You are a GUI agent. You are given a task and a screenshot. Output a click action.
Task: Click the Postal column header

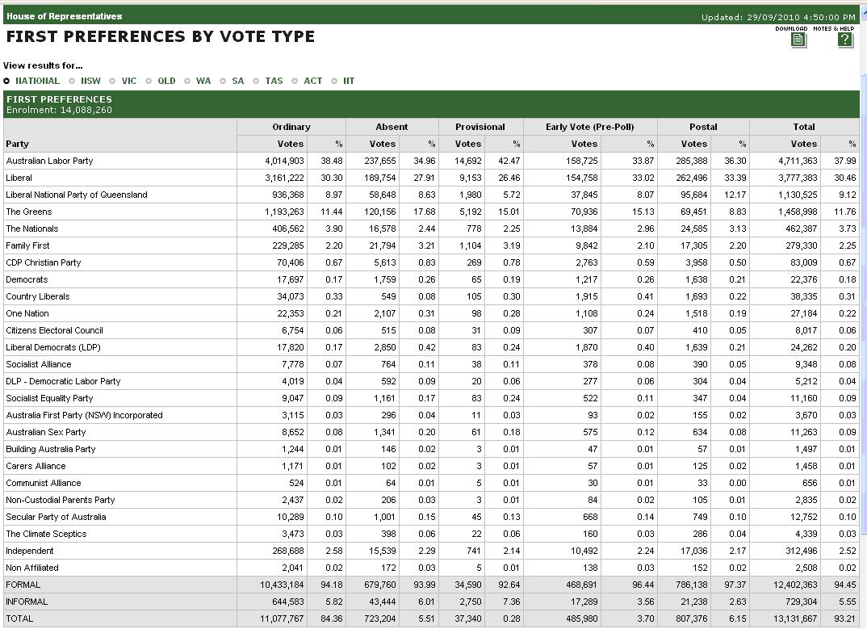(703, 127)
